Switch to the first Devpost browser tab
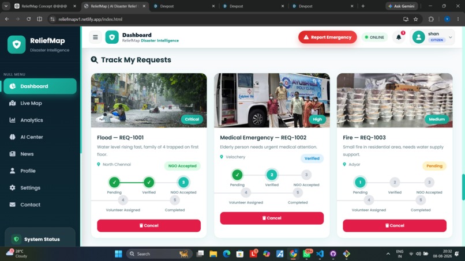The image size is (465, 261). 184,6
